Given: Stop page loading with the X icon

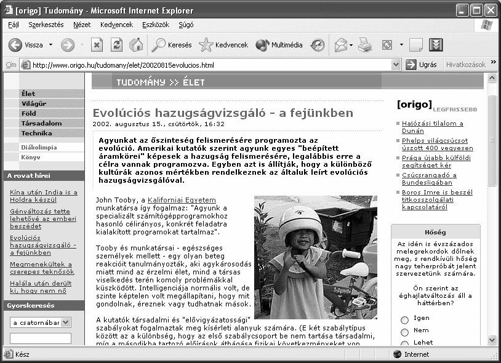Looking at the screenshot, I should [x=97, y=45].
